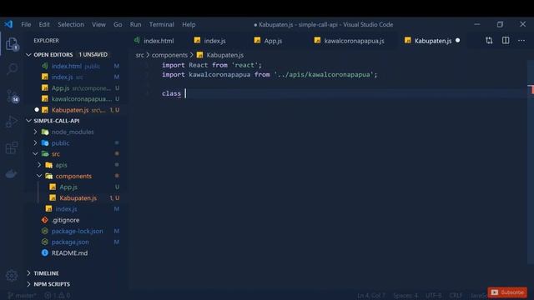This screenshot has width=534, height=300.
Task: Open package-lock.json file
Action: 77,231
